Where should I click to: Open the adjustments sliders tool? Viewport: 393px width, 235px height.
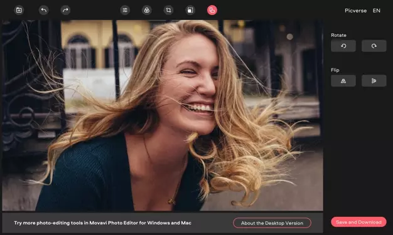click(x=125, y=10)
